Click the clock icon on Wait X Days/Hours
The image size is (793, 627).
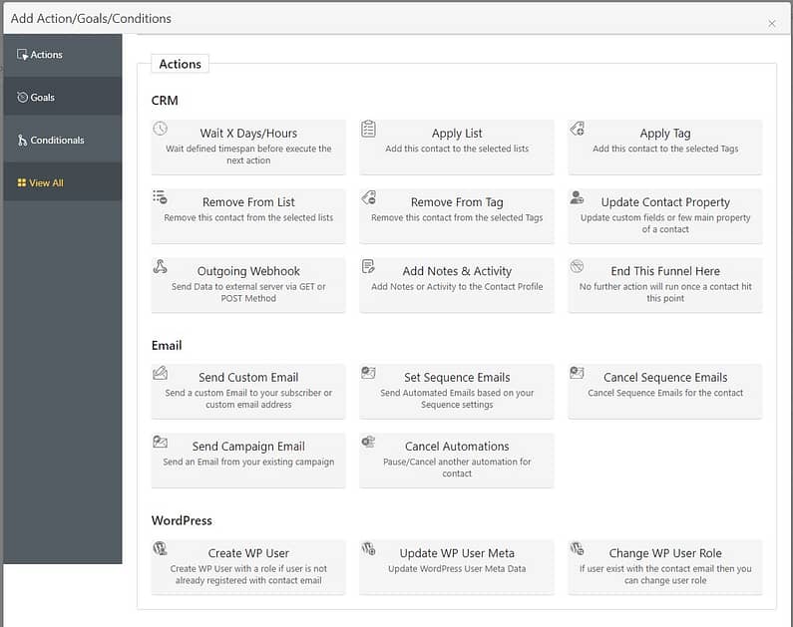point(161,129)
